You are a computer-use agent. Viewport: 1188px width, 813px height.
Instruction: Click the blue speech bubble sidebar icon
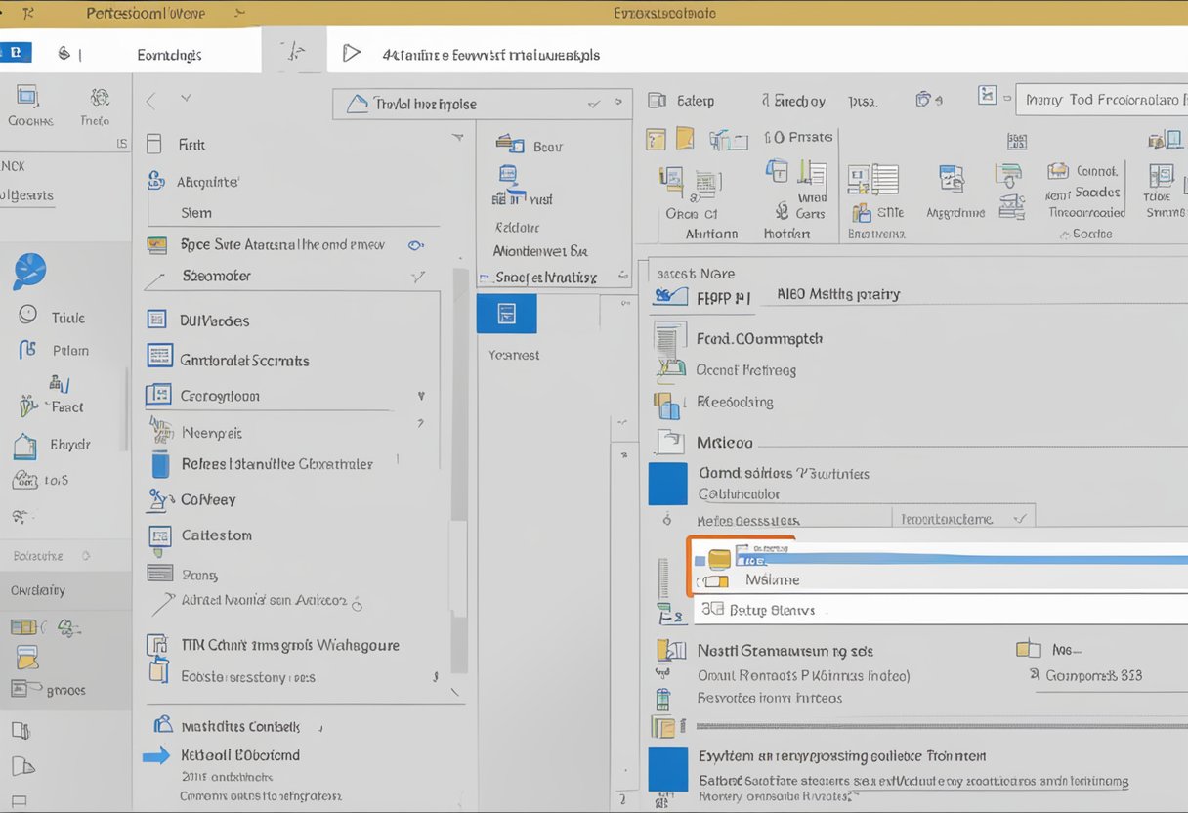point(29,271)
